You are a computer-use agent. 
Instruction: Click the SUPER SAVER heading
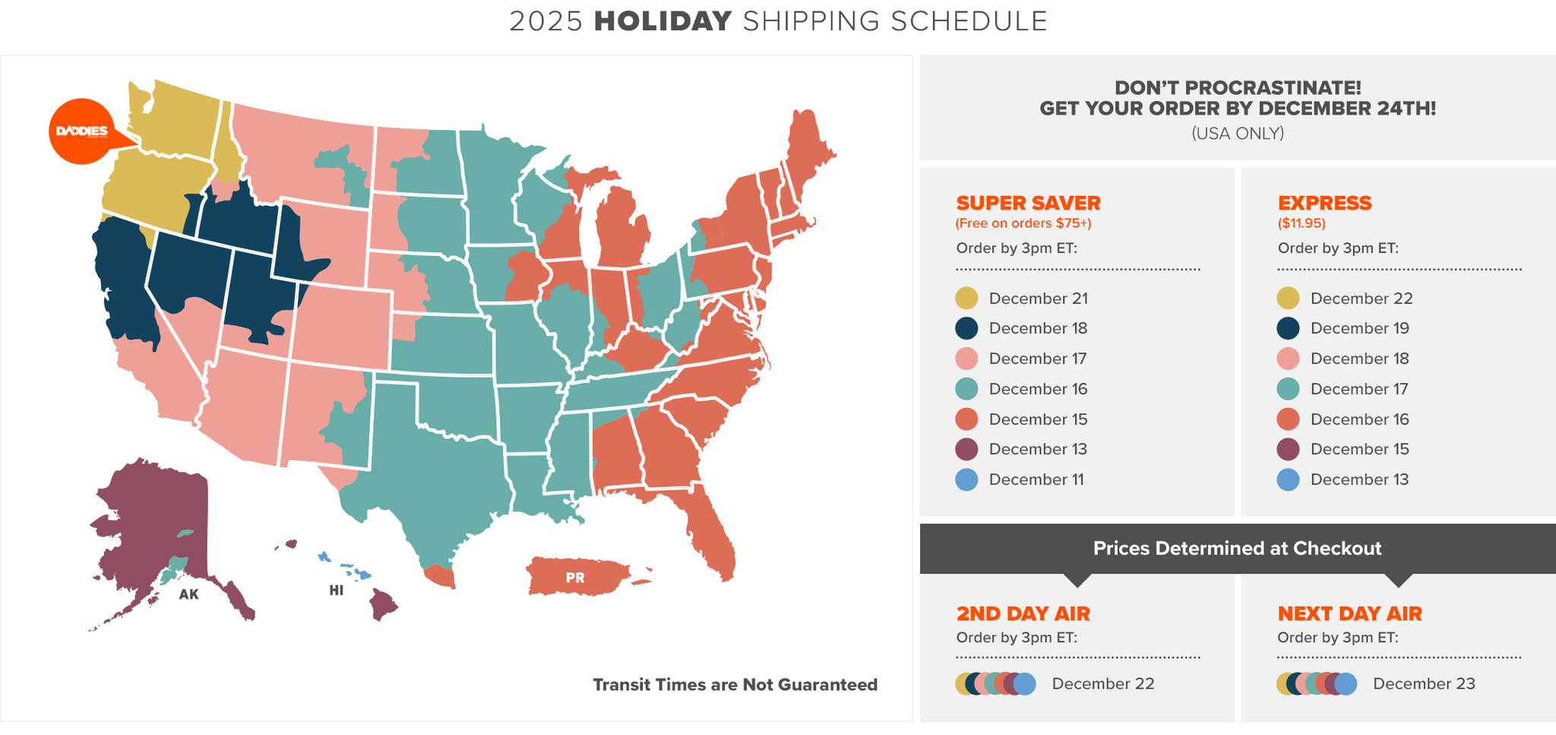(1028, 203)
